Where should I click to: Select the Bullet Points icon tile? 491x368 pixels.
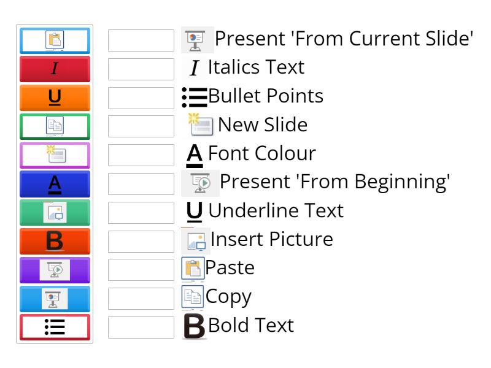click(x=55, y=328)
